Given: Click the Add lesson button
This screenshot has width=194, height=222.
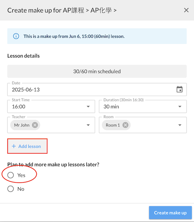Looking at the screenshot, I should click(27, 146).
